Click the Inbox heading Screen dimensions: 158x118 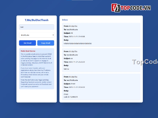[x=65, y=20]
